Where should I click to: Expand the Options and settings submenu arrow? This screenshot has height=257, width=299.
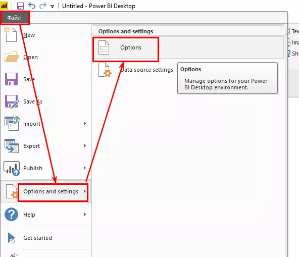pyautogui.click(x=85, y=191)
